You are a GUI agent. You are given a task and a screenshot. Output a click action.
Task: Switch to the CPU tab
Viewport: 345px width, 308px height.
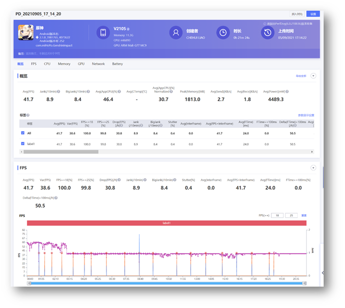click(47, 64)
